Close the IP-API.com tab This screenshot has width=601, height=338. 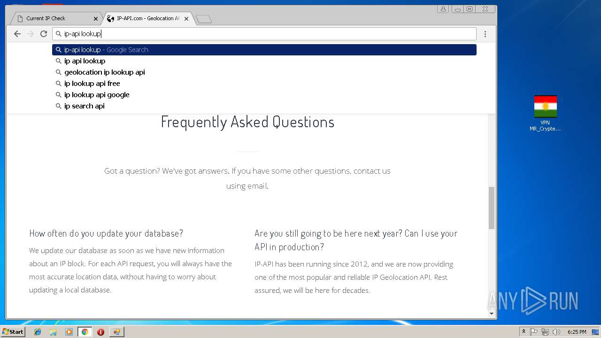(186, 19)
